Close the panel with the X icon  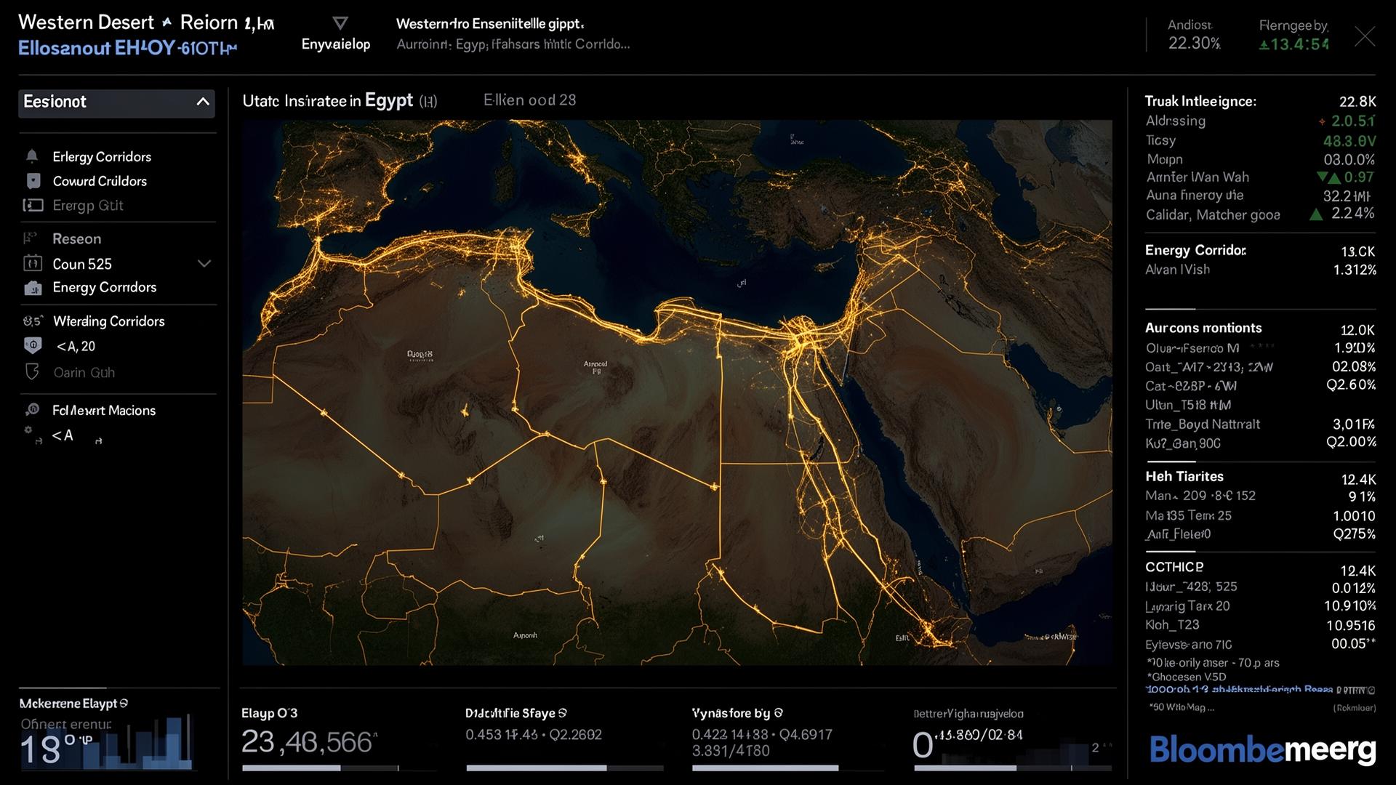point(1365,36)
